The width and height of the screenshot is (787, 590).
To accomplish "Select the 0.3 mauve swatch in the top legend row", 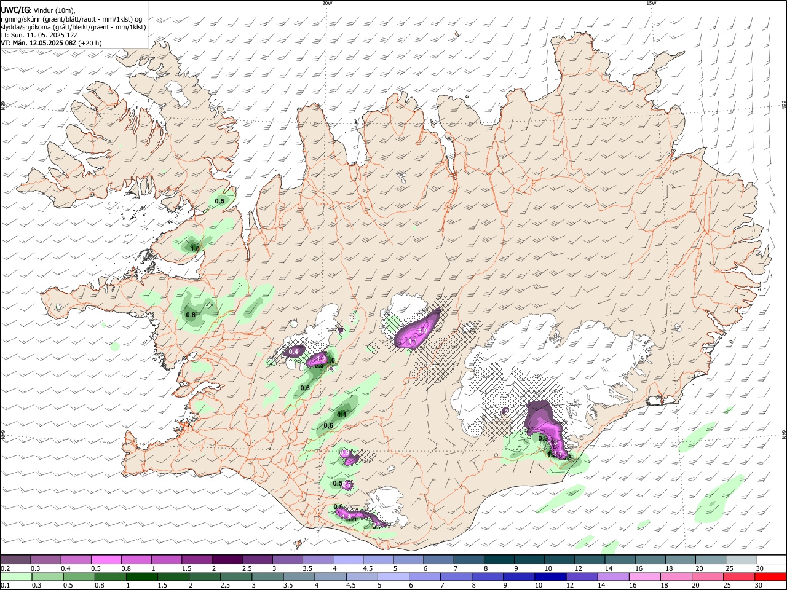I will pyautogui.click(x=45, y=560).
